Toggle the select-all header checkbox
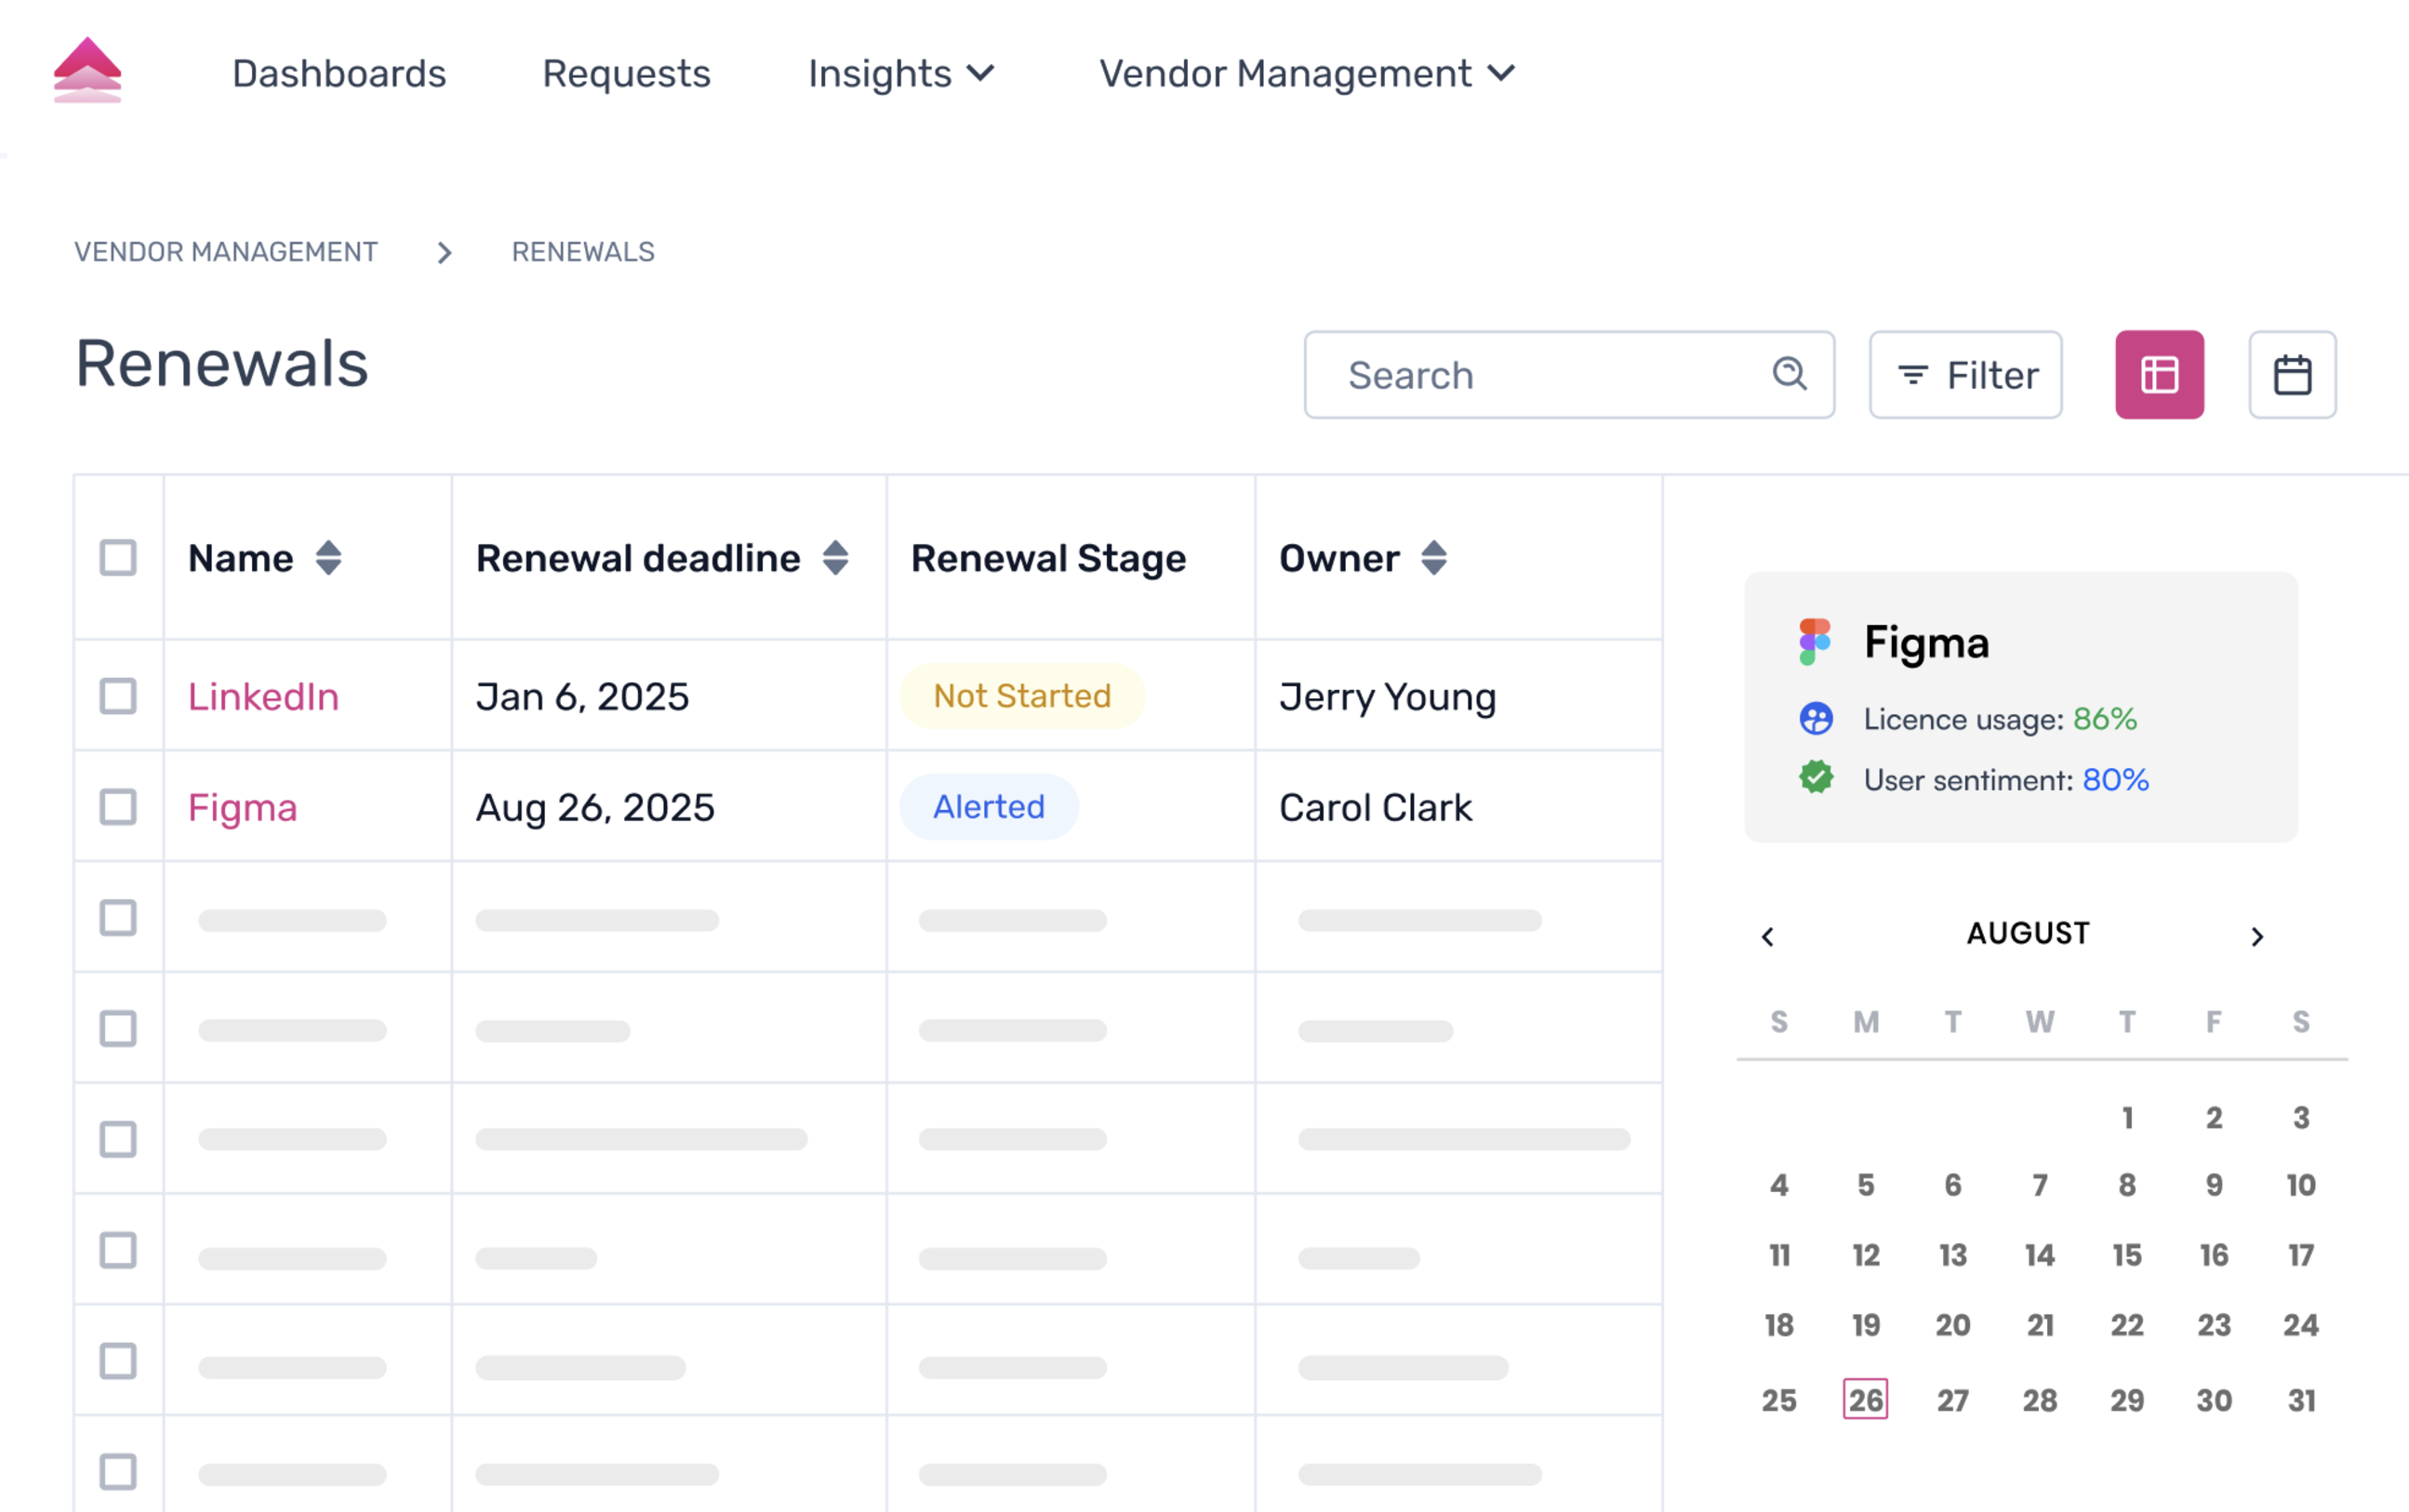 tap(118, 558)
